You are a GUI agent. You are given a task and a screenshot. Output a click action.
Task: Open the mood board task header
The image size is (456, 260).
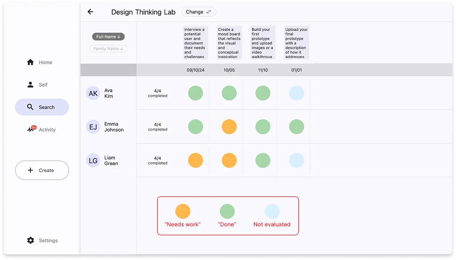click(x=229, y=43)
